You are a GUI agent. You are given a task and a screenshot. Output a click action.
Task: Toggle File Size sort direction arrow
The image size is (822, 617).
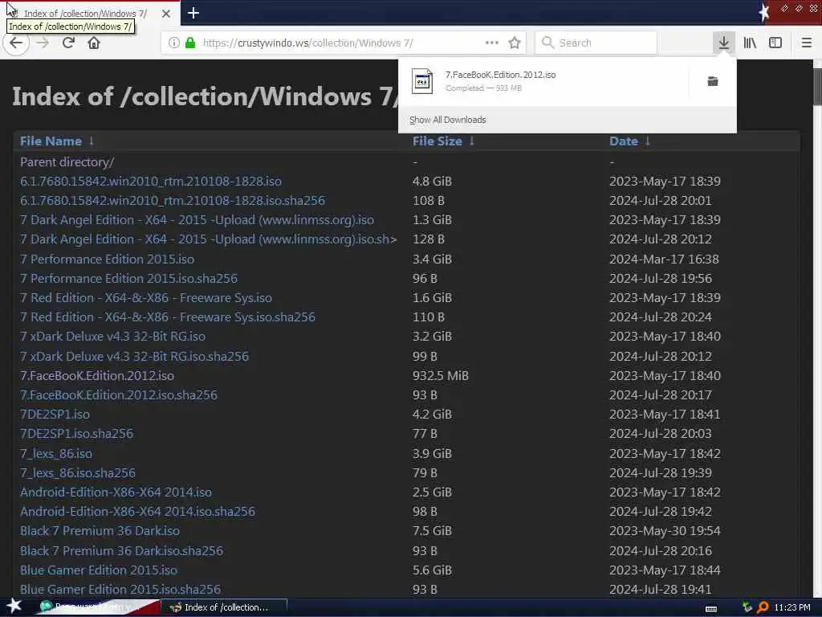pyautogui.click(x=472, y=141)
